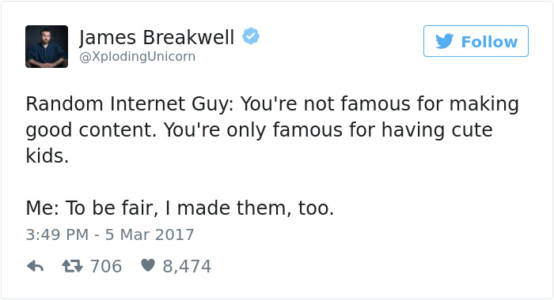Click the blue verified badge

251,36
